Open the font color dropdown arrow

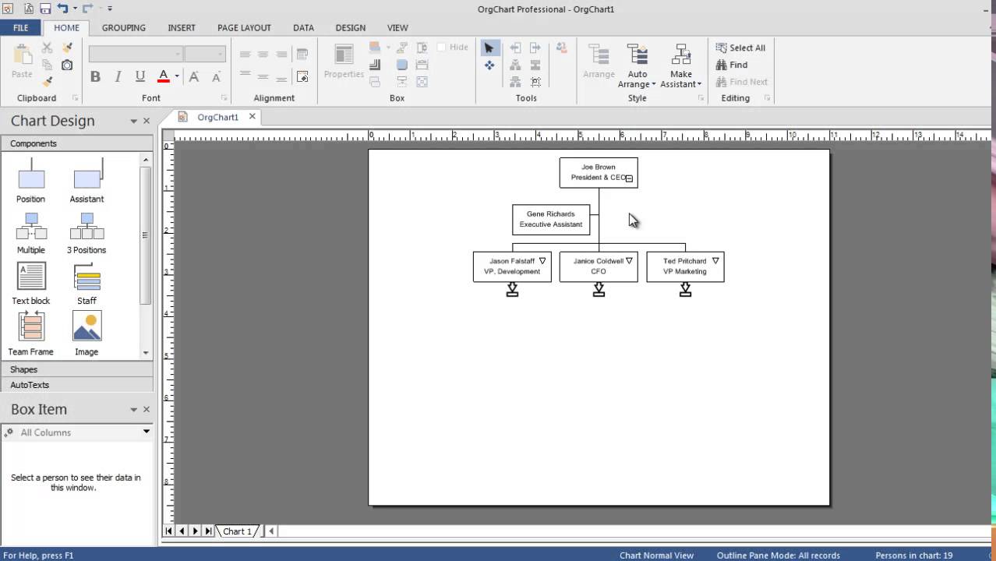coord(177,76)
